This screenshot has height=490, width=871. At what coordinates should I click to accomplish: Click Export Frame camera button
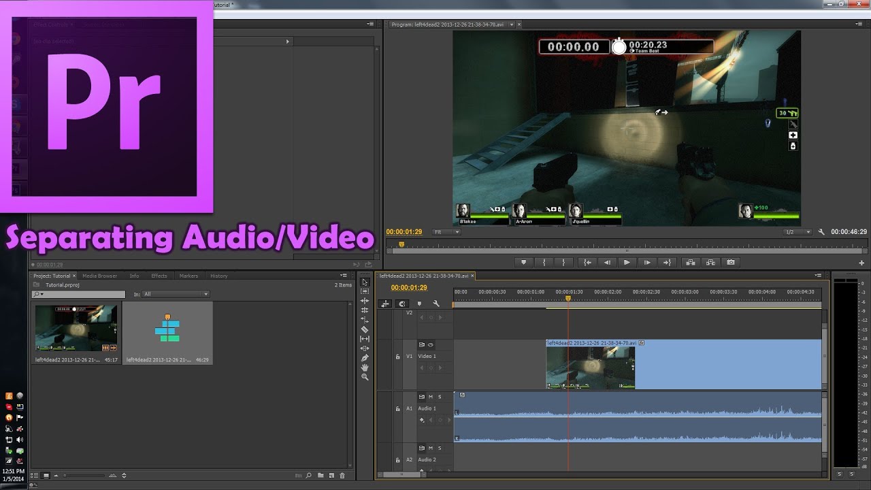tap(731, 262)
